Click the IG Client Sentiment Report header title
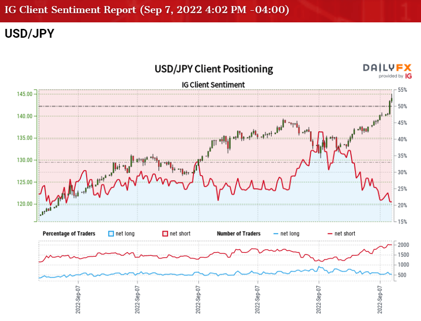 pos(147,10)
